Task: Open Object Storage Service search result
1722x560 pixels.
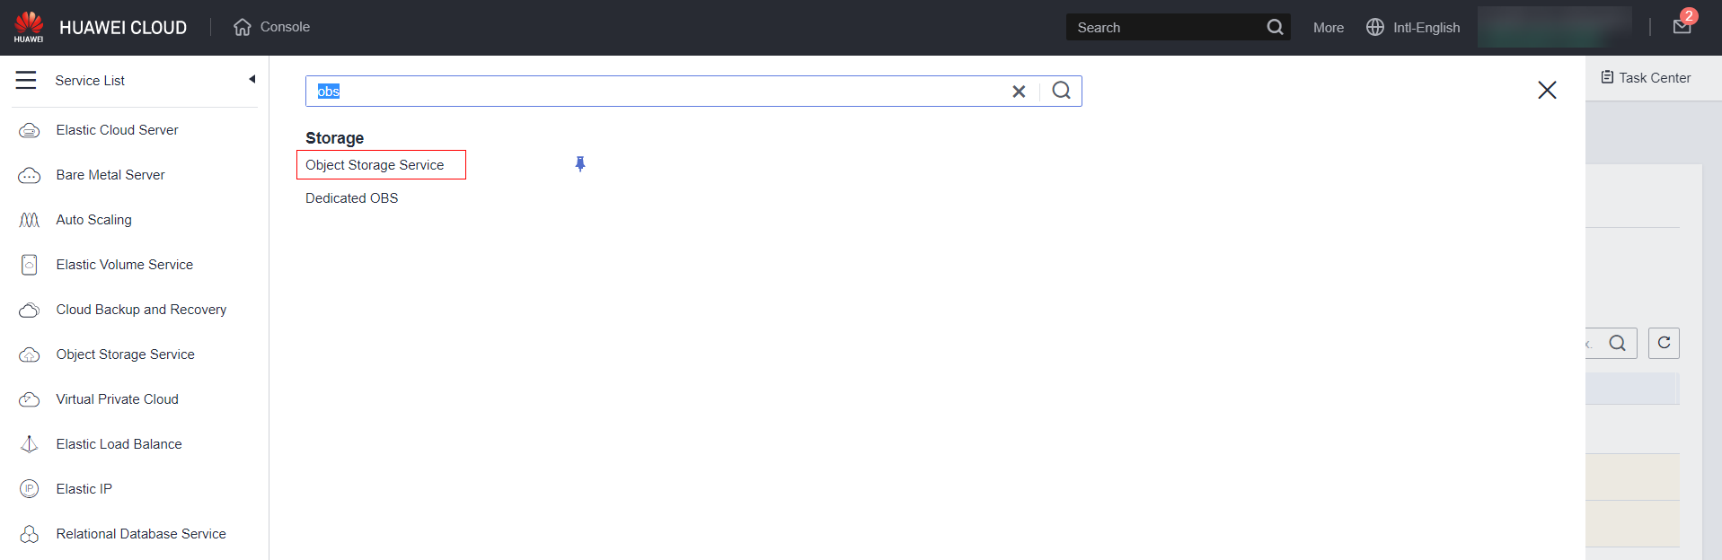Action: [x=375, y=165]
